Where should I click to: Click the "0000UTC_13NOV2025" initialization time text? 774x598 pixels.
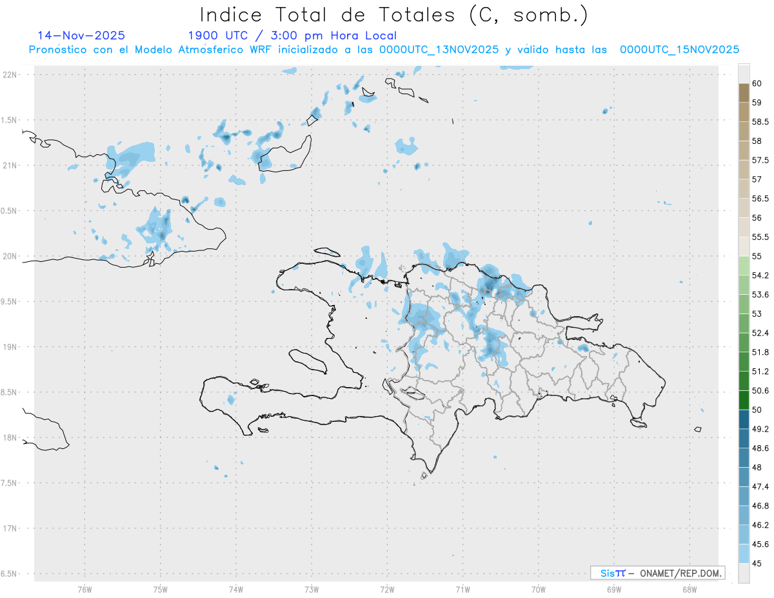(x=439, y=49)
